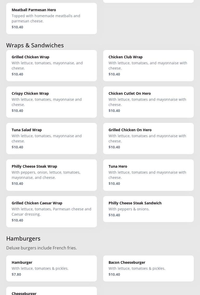This screenshot has width=200, height=295.
Task: Click the Chicken Cutlet On Hero card
Action: pyautogui.click(x=148, y=102)
